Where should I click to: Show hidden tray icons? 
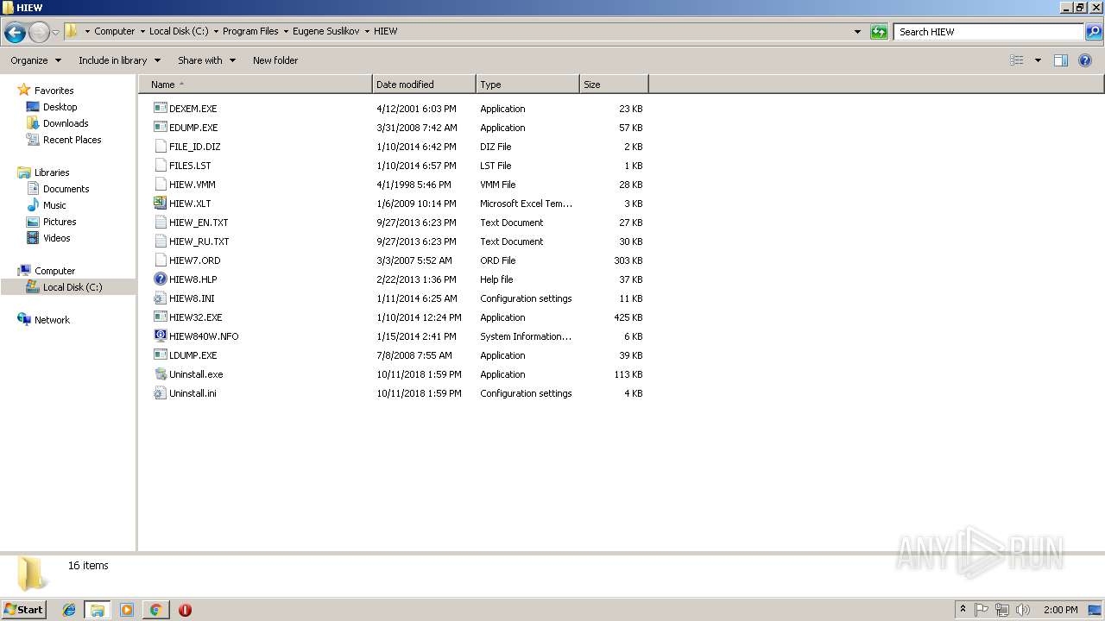963,610
